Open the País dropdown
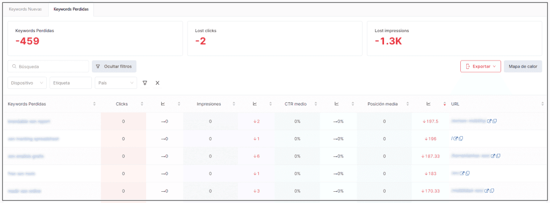Screen dimensions: 550x203 [x=116, y=83]
